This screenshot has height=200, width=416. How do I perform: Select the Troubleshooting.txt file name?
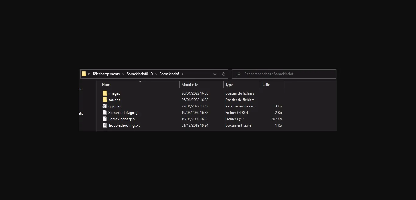click(124, 125)
